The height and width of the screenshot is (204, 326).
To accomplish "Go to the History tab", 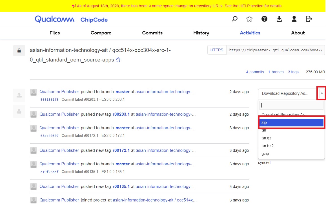I will (x=201, y=33).
